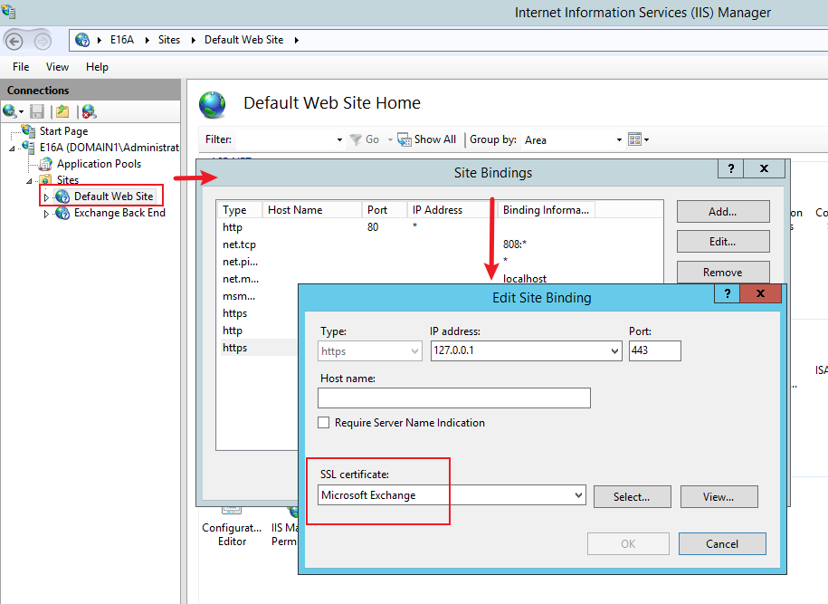The width and height of the screenshot is (828, 604).
Task: Click the Save disk icon in Connections toolbar
Action: pos(37,111)
